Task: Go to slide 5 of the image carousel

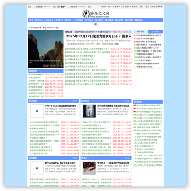Action: 58,66
